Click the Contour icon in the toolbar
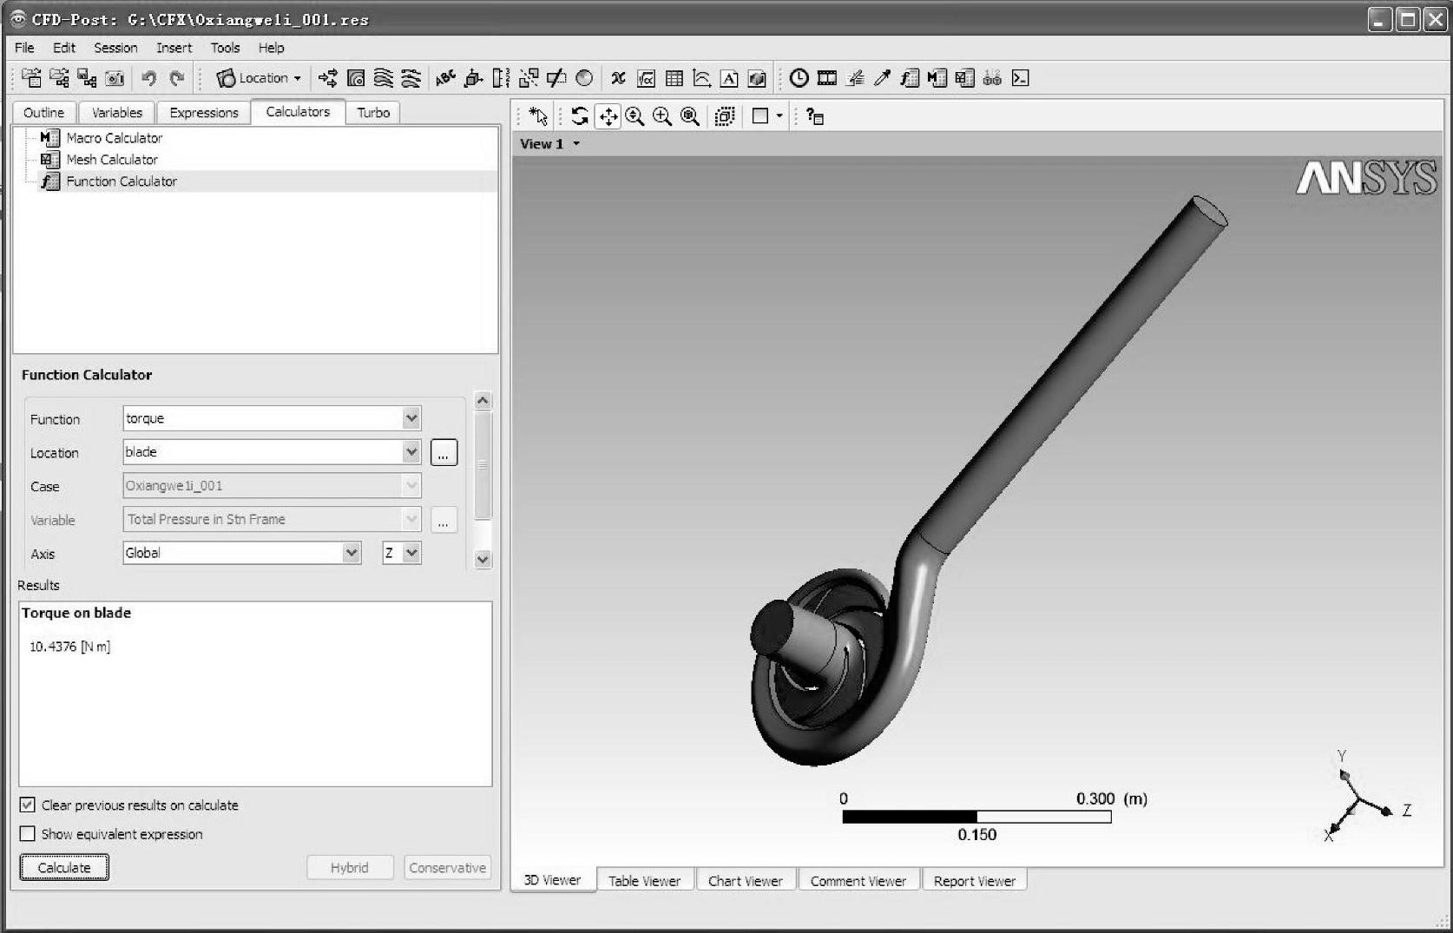This screenshot has height=933, width=1453. coord(356,78)
